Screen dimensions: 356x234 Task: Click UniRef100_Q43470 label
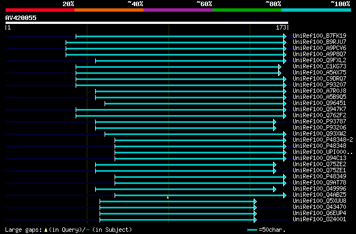[x=319, y=207]
